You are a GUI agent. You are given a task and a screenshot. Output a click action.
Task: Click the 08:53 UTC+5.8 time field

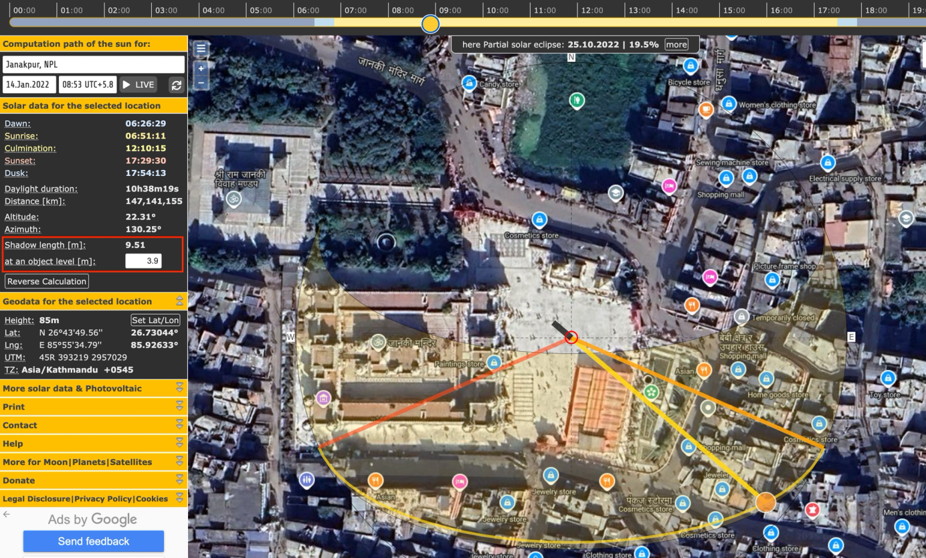point(88,85)
